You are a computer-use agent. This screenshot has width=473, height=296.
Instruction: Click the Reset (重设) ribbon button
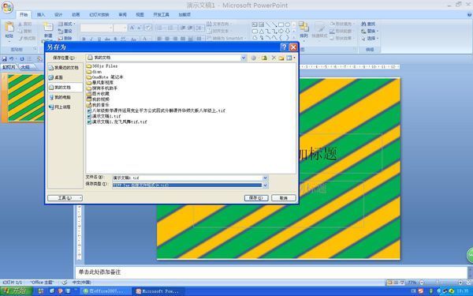[x=65, y=31]
